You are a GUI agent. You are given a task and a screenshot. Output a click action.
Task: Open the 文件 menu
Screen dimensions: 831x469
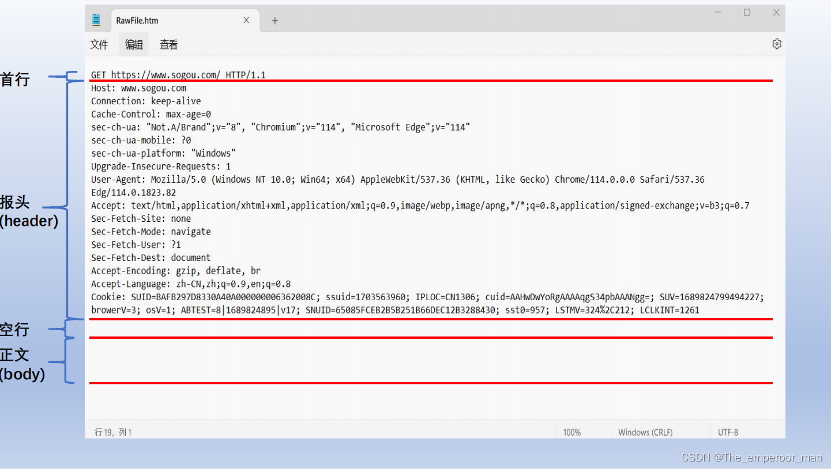99,44
